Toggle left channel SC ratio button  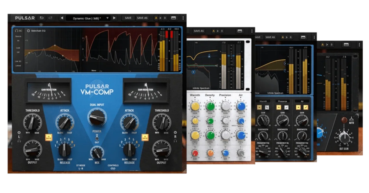pos(49,137)
